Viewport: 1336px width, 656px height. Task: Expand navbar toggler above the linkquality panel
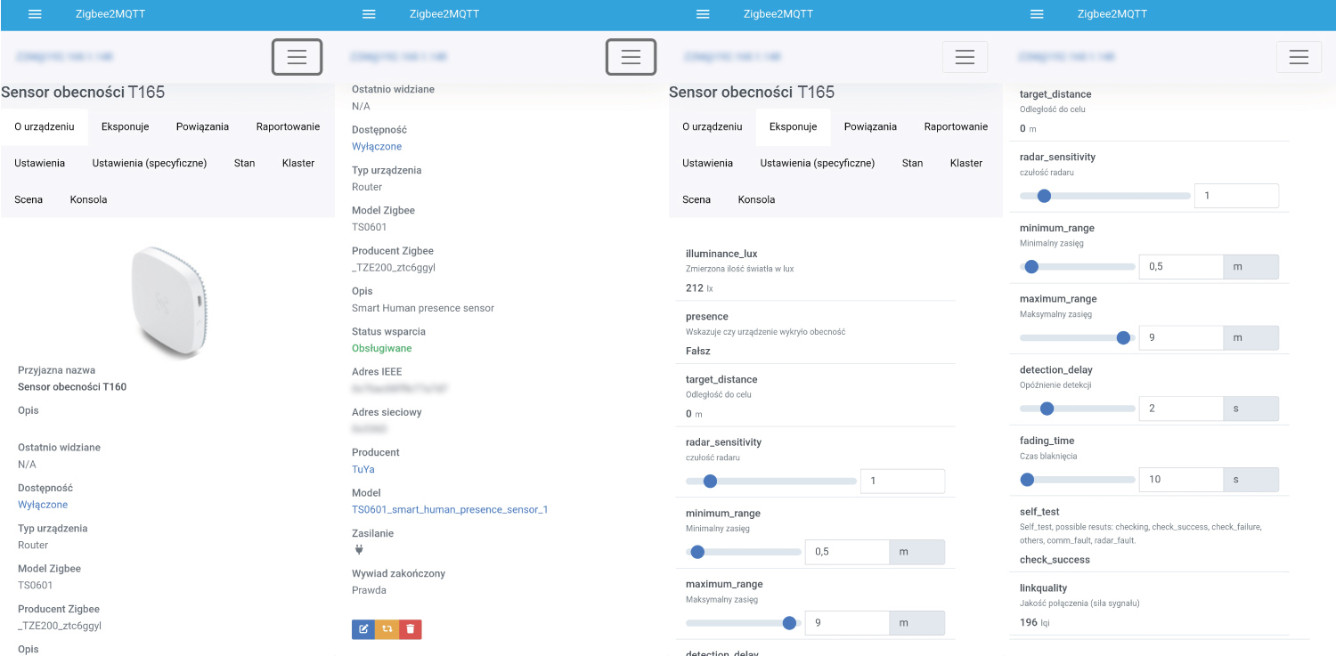tap(1299, 57)
